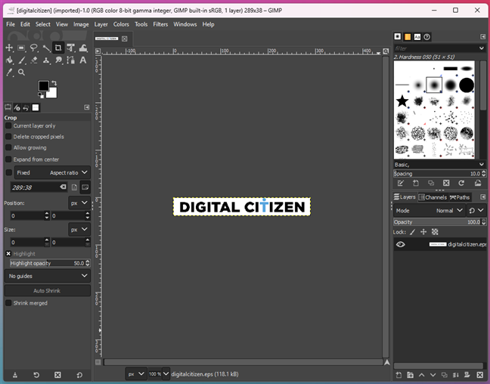Toggle Lock pixels brush icon

coord(413,232)
